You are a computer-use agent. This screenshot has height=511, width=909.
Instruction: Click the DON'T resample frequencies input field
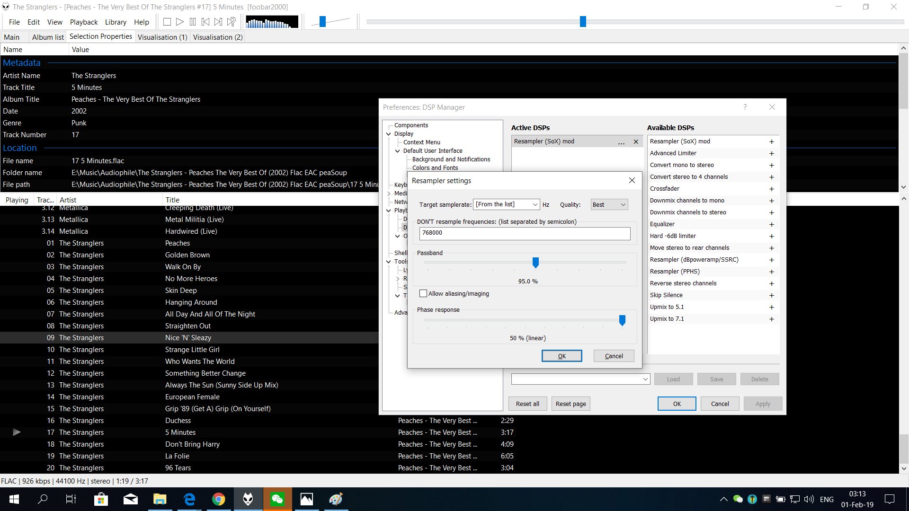[x=525, y=233]
